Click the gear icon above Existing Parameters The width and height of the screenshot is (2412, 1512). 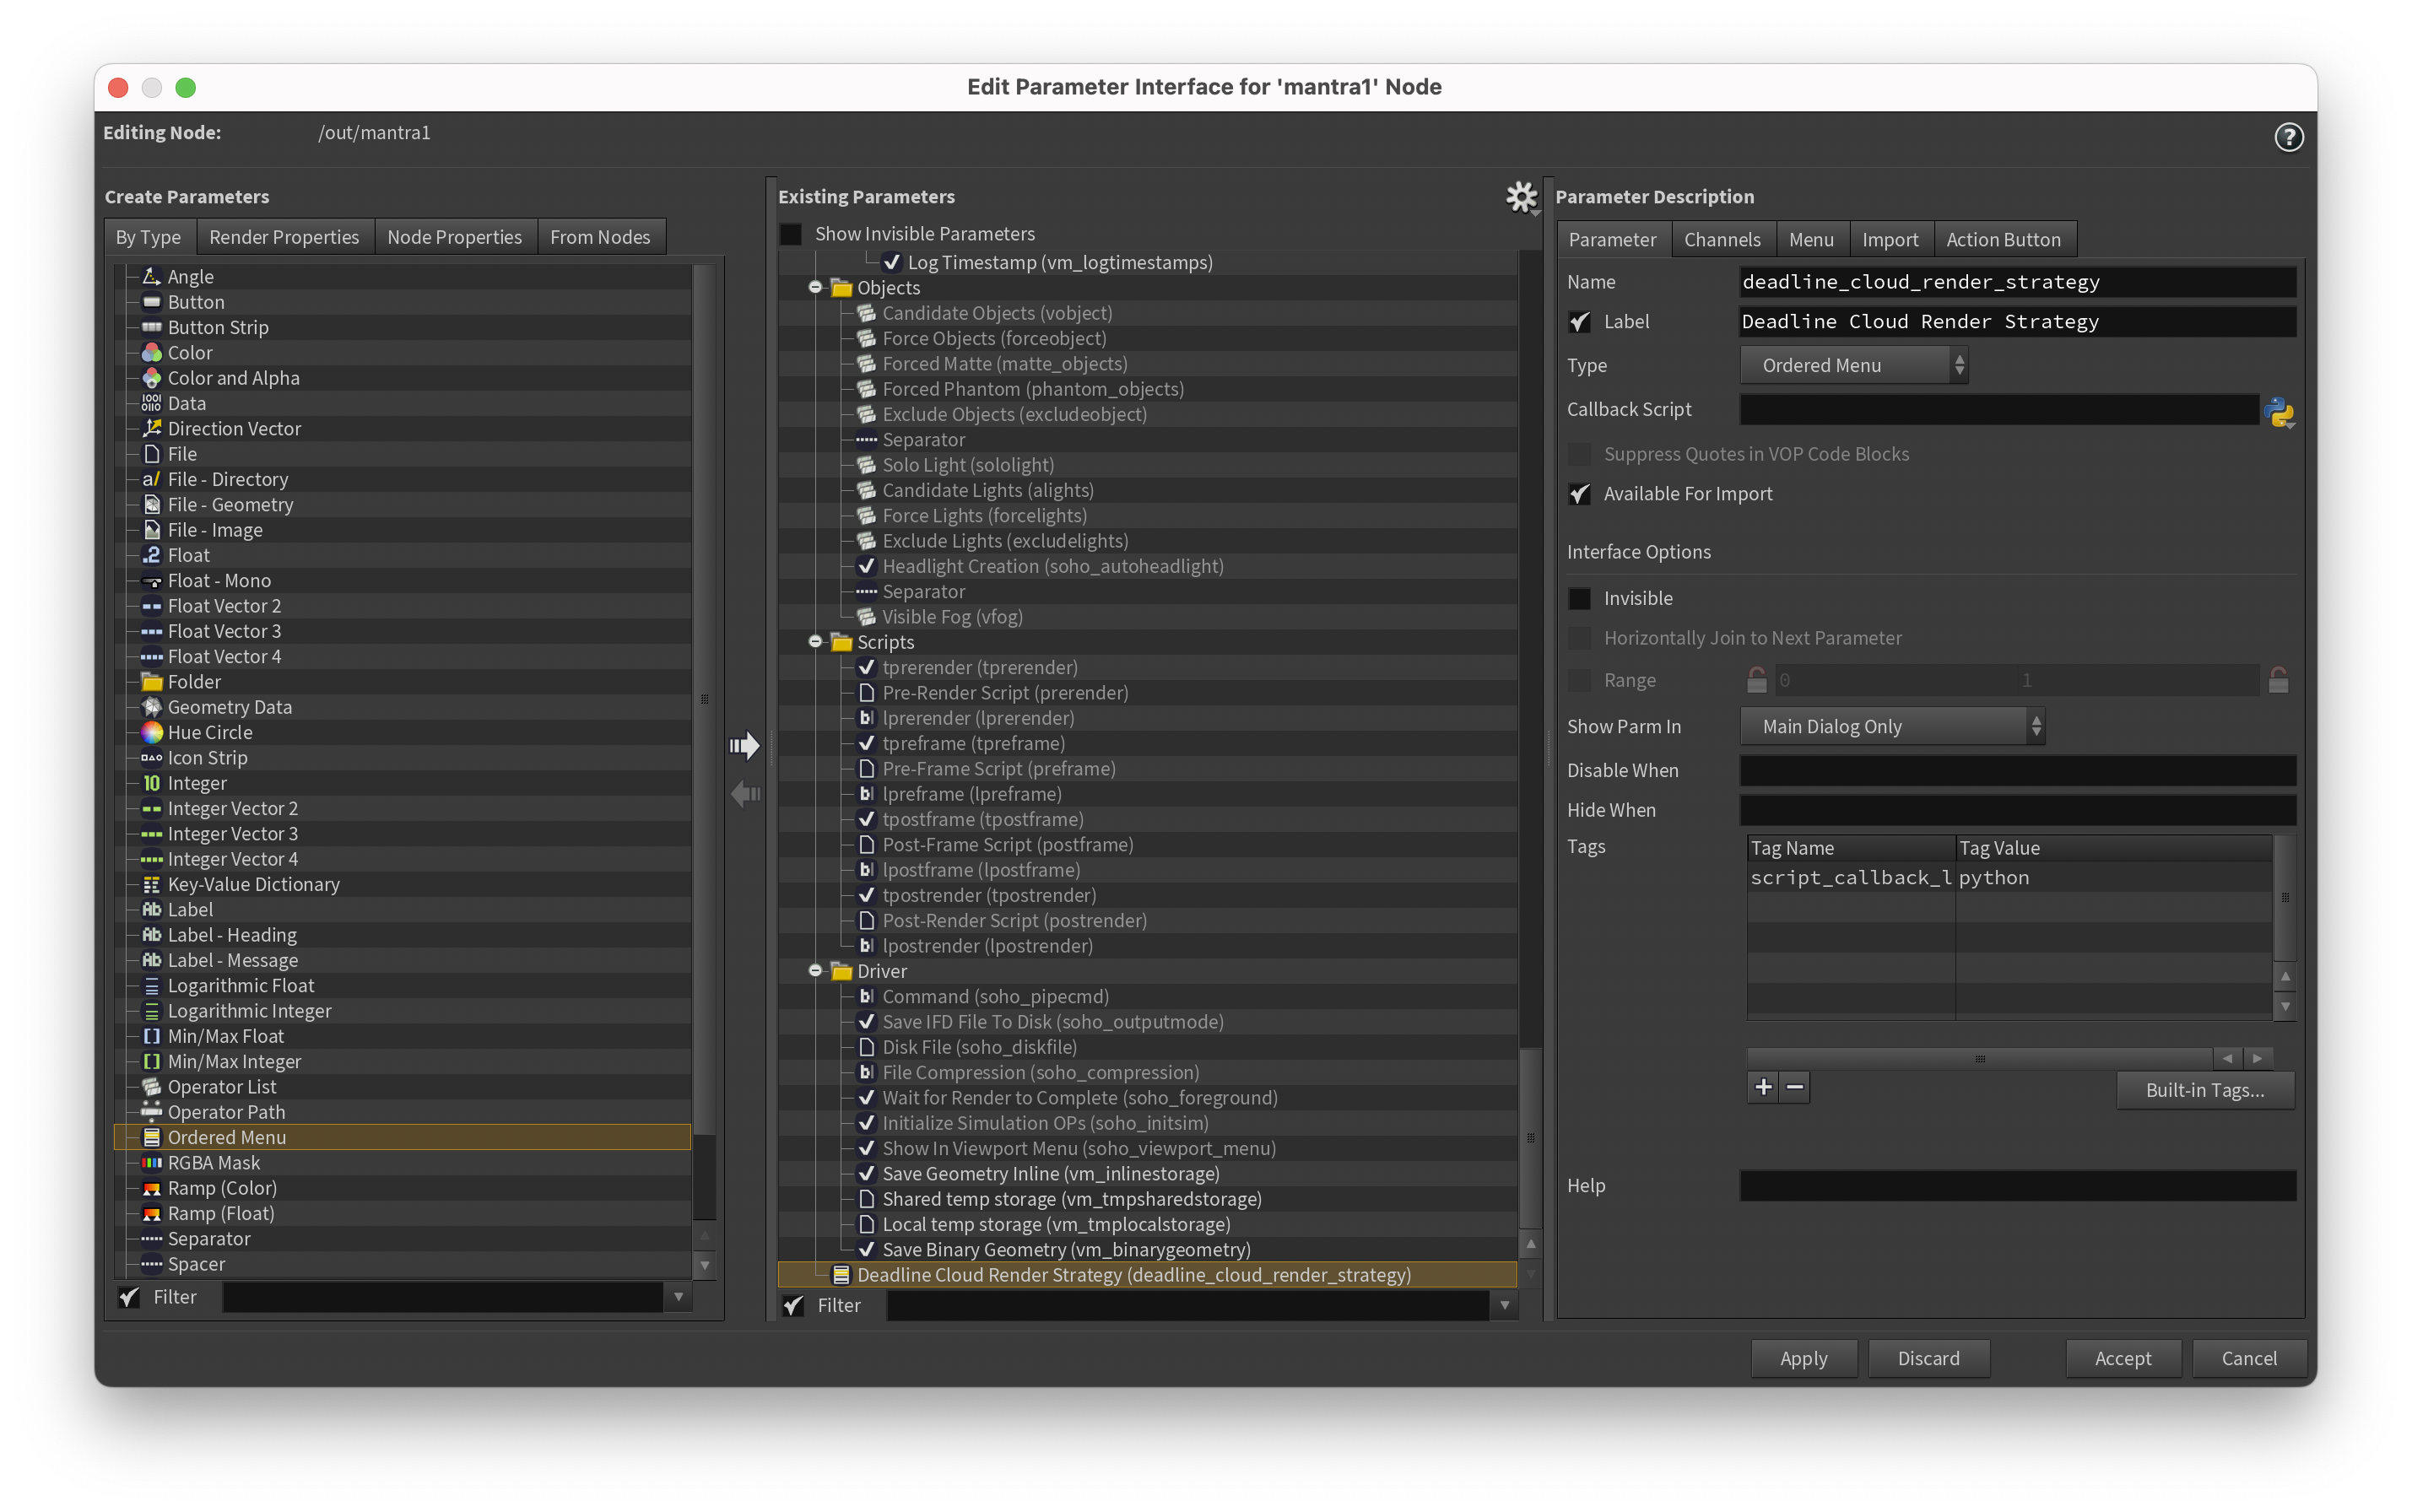[1521, 197]
